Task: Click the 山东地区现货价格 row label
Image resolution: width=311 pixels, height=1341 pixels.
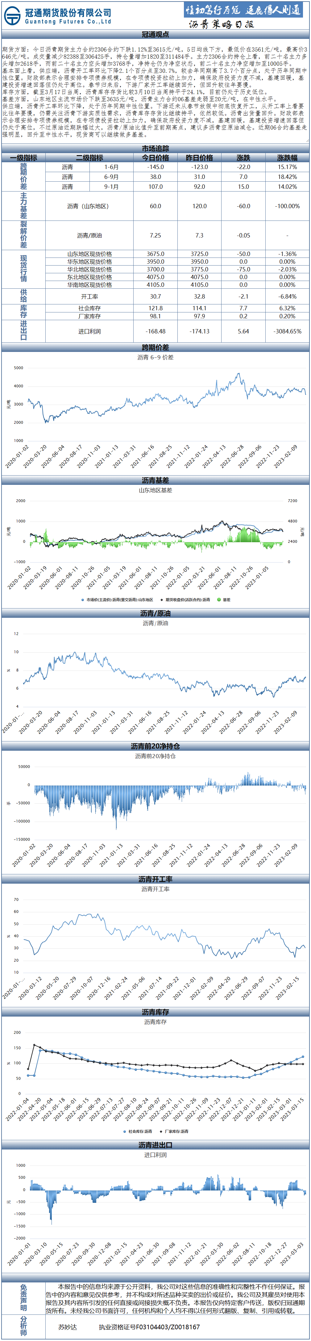Action: pos(89,254)
